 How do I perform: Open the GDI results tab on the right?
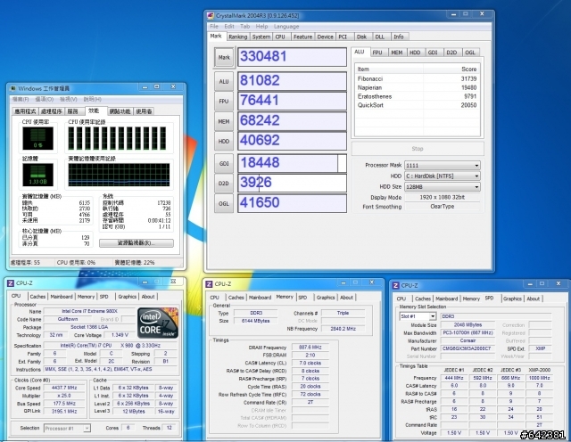coord(433,53)
